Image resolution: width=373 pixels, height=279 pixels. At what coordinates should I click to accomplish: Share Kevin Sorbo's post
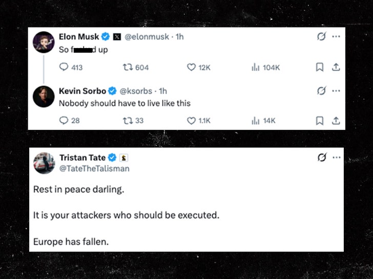(x=336, y=121)
